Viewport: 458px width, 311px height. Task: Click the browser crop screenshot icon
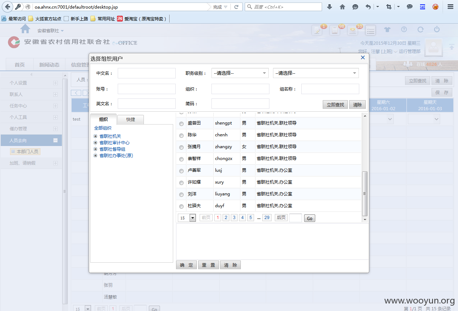point(389,7)
